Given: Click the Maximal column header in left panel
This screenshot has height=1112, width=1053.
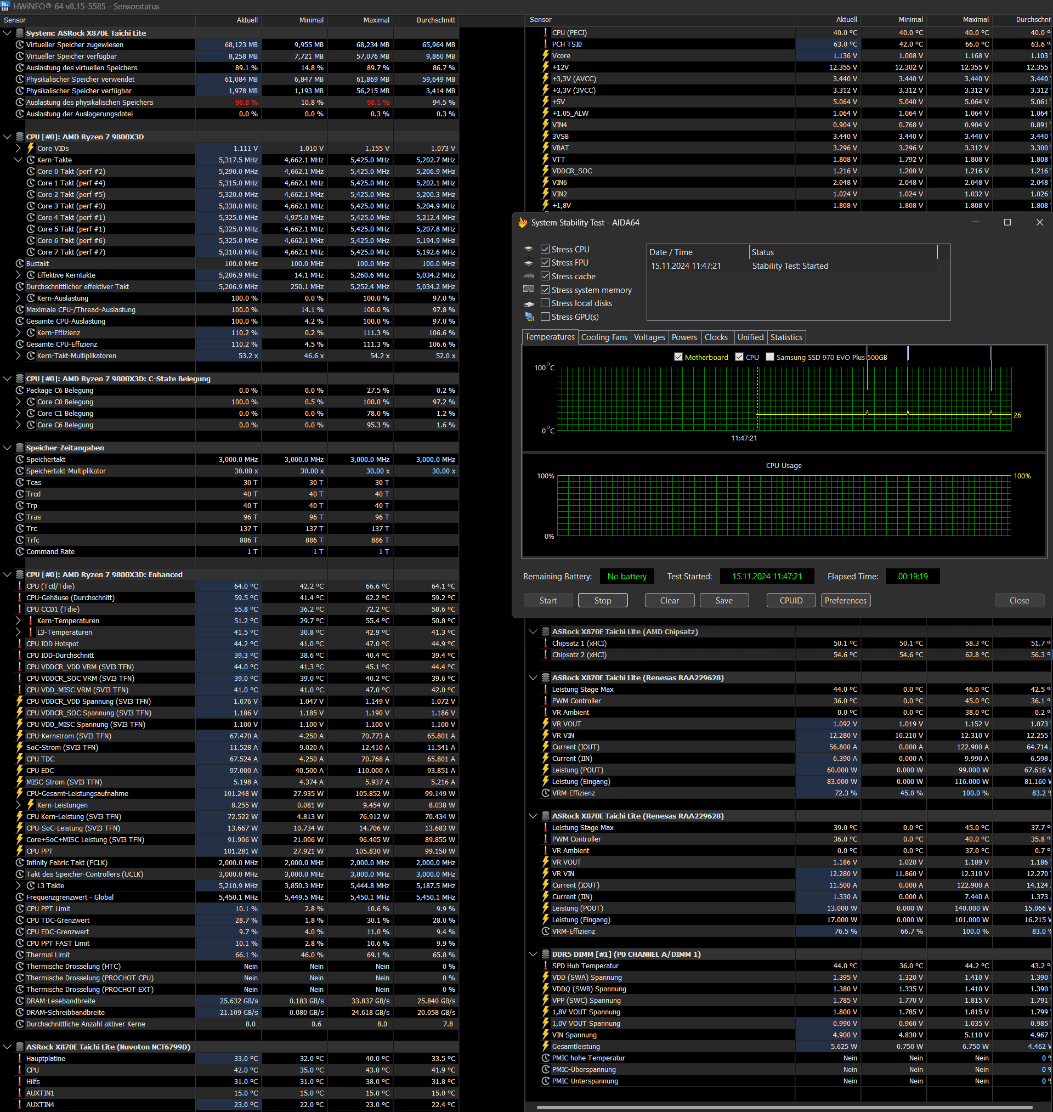Looking at the screenshot, I should point(360,20).
